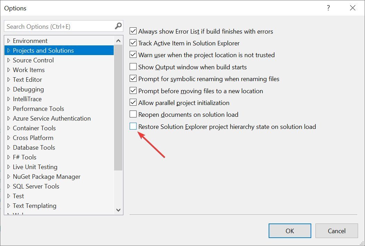The width and height of the screenshot is (365, 246).
Task: Dismiss the dialog via Cancel
Action: (336, 231)
